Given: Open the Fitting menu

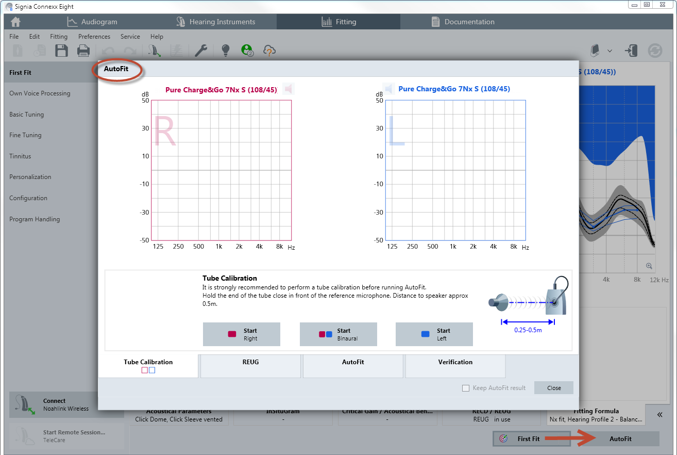Looking at the screenshot, I should pos(59,37).
